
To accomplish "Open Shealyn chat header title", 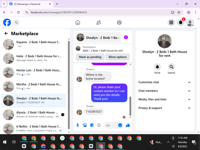I will click(99, 38).
